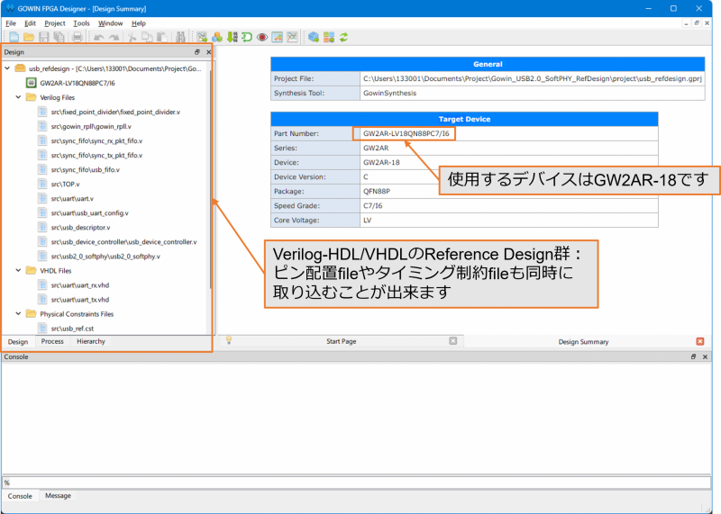The image size is (721, 514).
Task: Collapse the Physical Constraints Files folder
Action: click(x=18, y=314)
